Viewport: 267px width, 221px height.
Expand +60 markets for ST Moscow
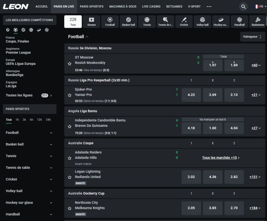[x=256, y=65]
